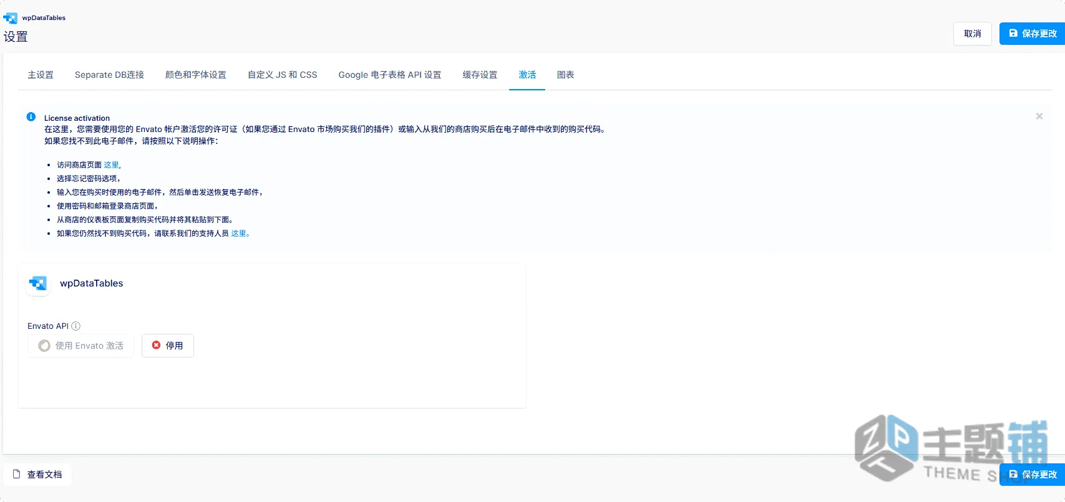Follow the 这里 link for the store page

pyautogui.click(x=111, y=165)
